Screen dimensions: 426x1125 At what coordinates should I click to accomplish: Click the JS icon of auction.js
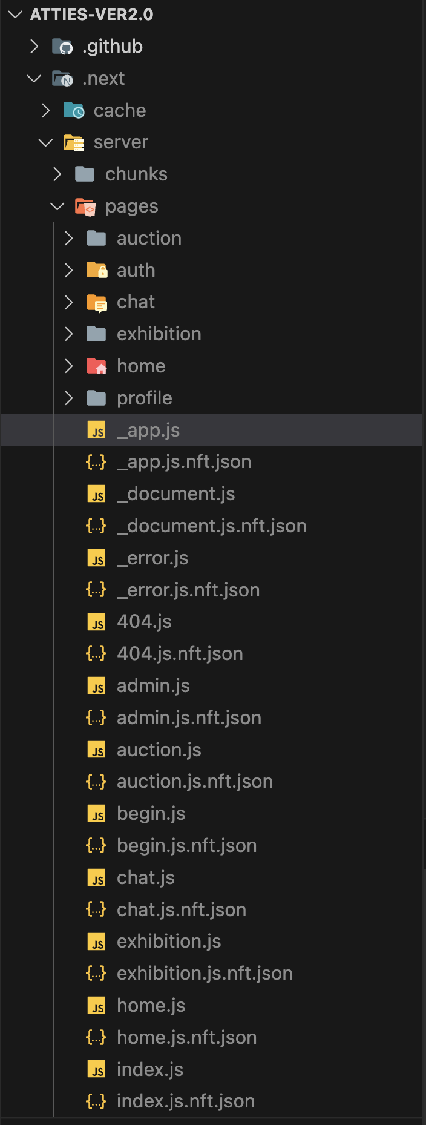coord(96,750)
